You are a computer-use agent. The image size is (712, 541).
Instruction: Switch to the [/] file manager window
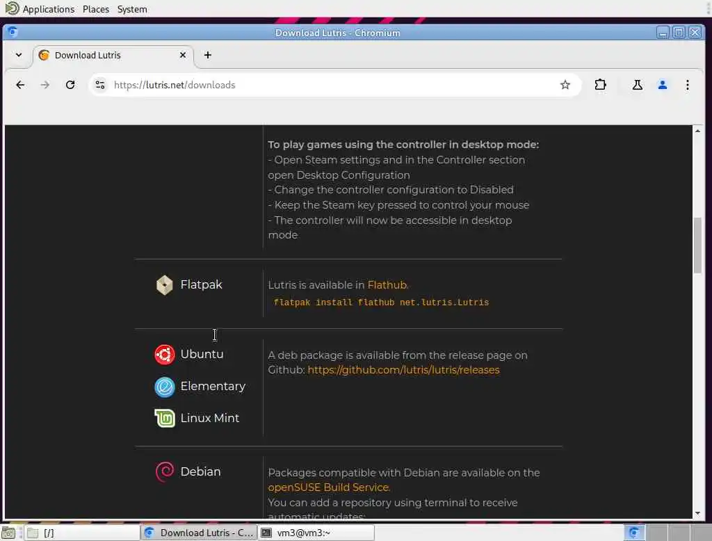click(82, 533)
